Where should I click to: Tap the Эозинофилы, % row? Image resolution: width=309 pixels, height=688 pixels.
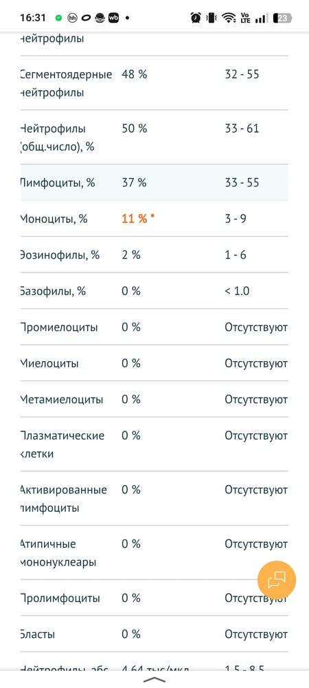(154, 255)
